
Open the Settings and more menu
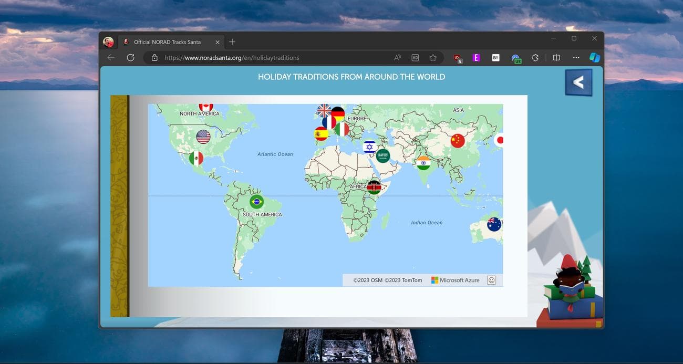point(576,58)
